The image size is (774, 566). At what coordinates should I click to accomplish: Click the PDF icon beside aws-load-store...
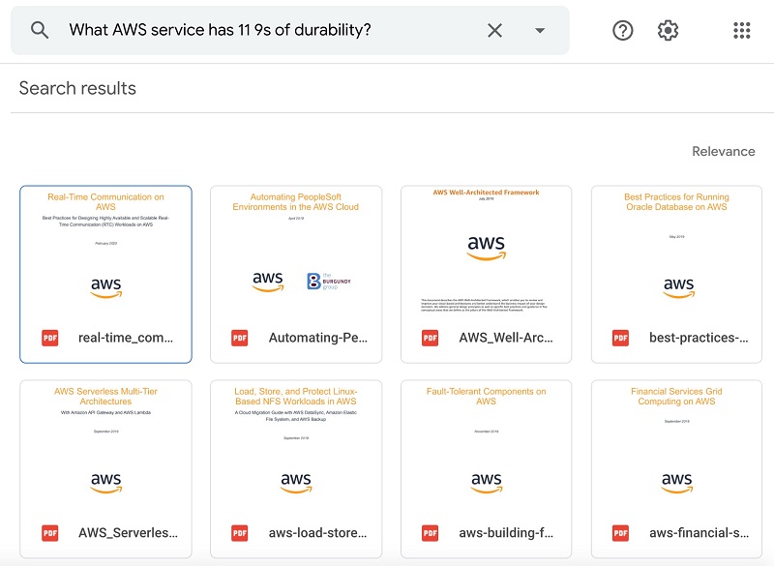coord(240,533)
